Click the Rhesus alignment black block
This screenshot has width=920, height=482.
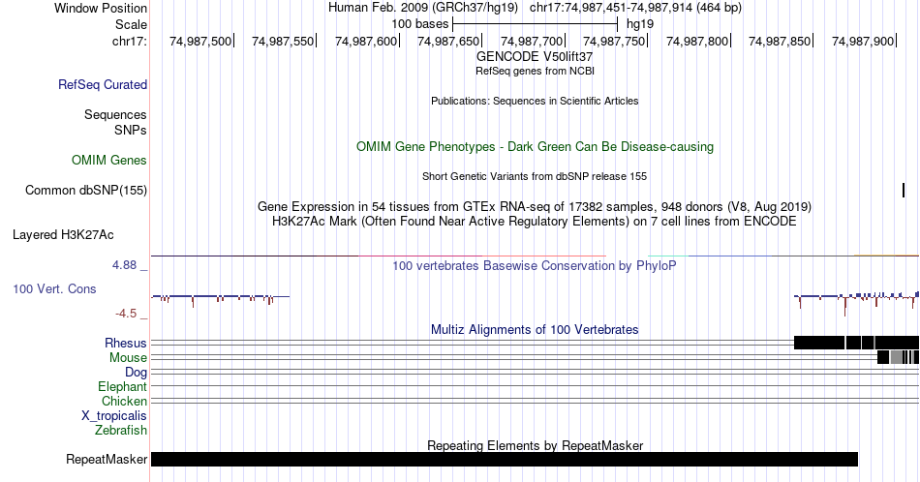[x=857, y=343]
